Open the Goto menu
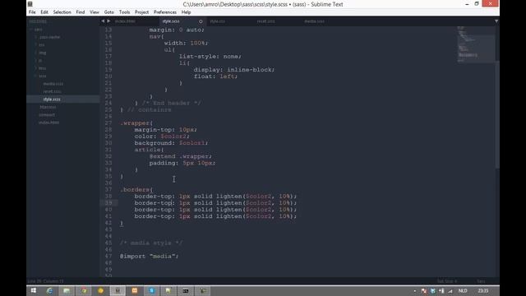The width and height of the screenshot is (526, 296). pos(109,12)
